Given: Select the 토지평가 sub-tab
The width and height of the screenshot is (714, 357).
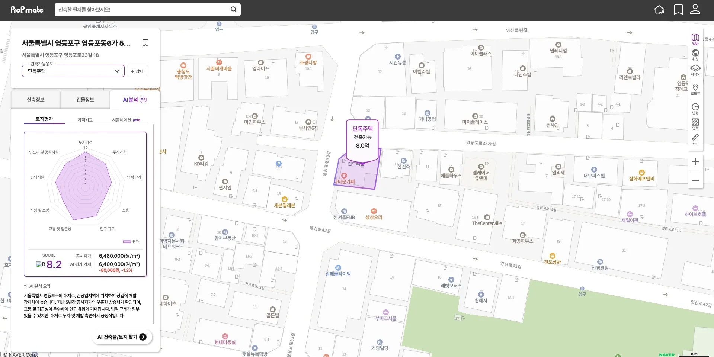Looking at the screenshot, I should click(44, 119).
